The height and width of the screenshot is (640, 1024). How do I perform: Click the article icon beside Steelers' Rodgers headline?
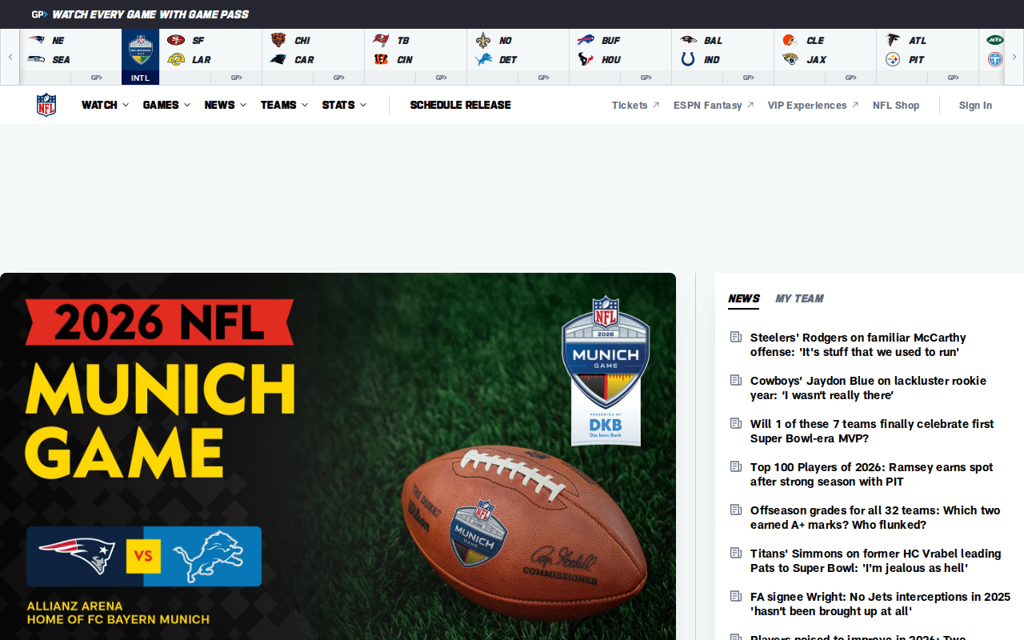pyautogui.click(x=736, y=337)
